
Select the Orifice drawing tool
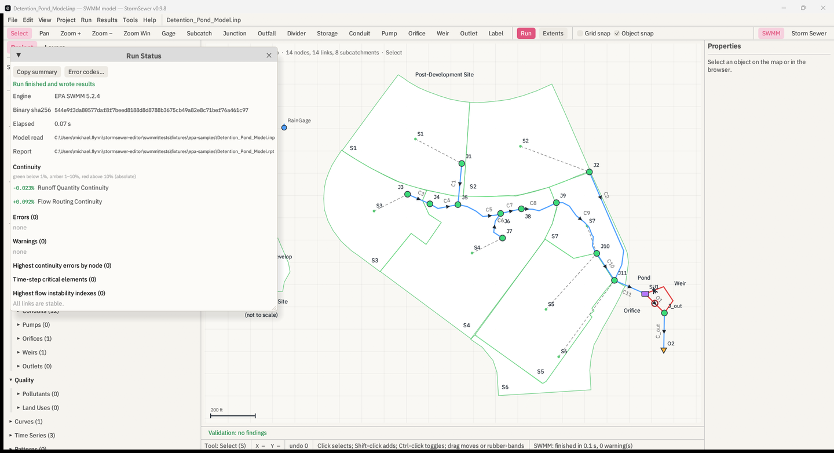point(417,34)
